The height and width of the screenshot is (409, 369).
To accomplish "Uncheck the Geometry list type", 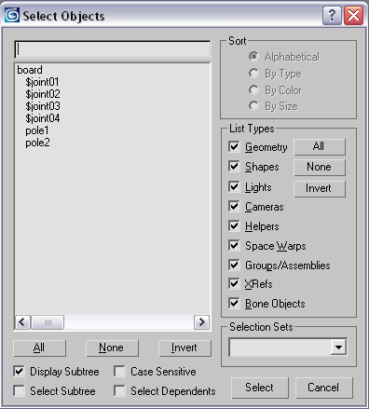I will [x=234, y=146].
